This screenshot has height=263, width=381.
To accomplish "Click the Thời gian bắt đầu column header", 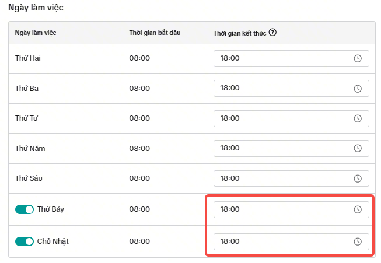I will 155,33.
